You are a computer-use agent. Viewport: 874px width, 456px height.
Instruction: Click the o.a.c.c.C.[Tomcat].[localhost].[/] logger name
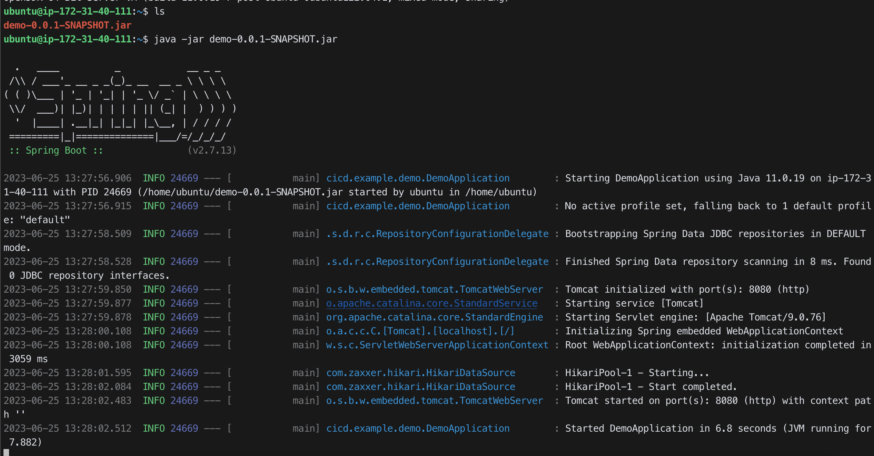tap(420, 331)
